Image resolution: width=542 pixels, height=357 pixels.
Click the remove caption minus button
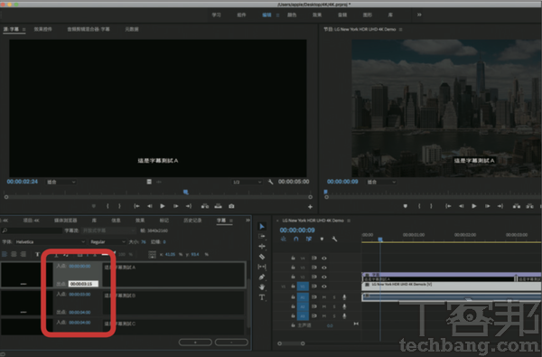pos(231,343)
